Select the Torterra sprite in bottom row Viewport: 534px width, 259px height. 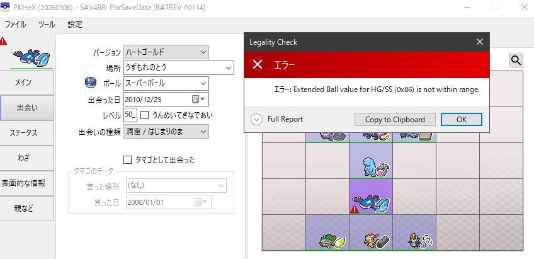tap(327, 240)
